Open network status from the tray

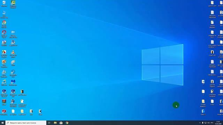pos(206,123)
